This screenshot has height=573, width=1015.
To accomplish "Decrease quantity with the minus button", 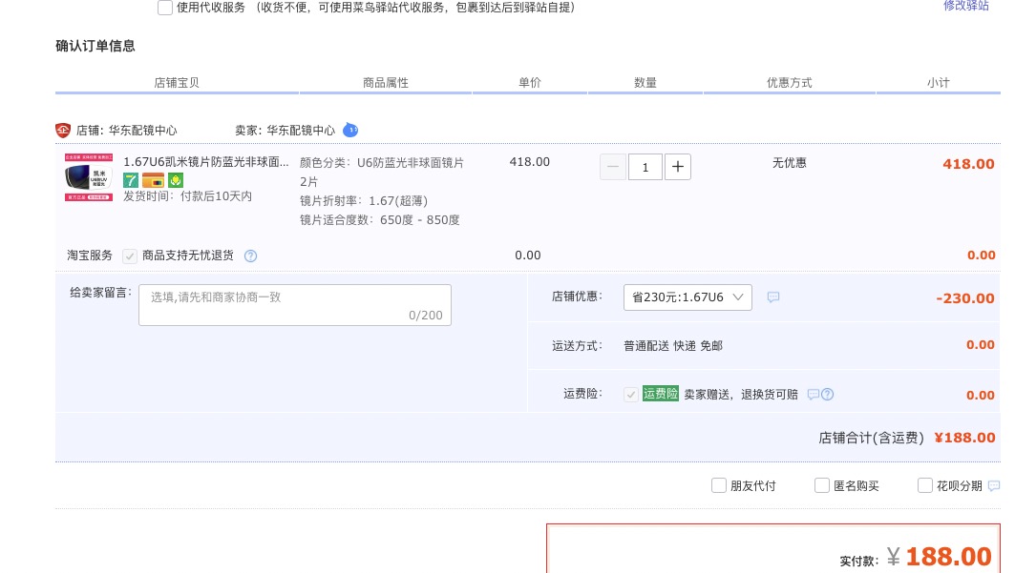I will [x=613, y=167].
